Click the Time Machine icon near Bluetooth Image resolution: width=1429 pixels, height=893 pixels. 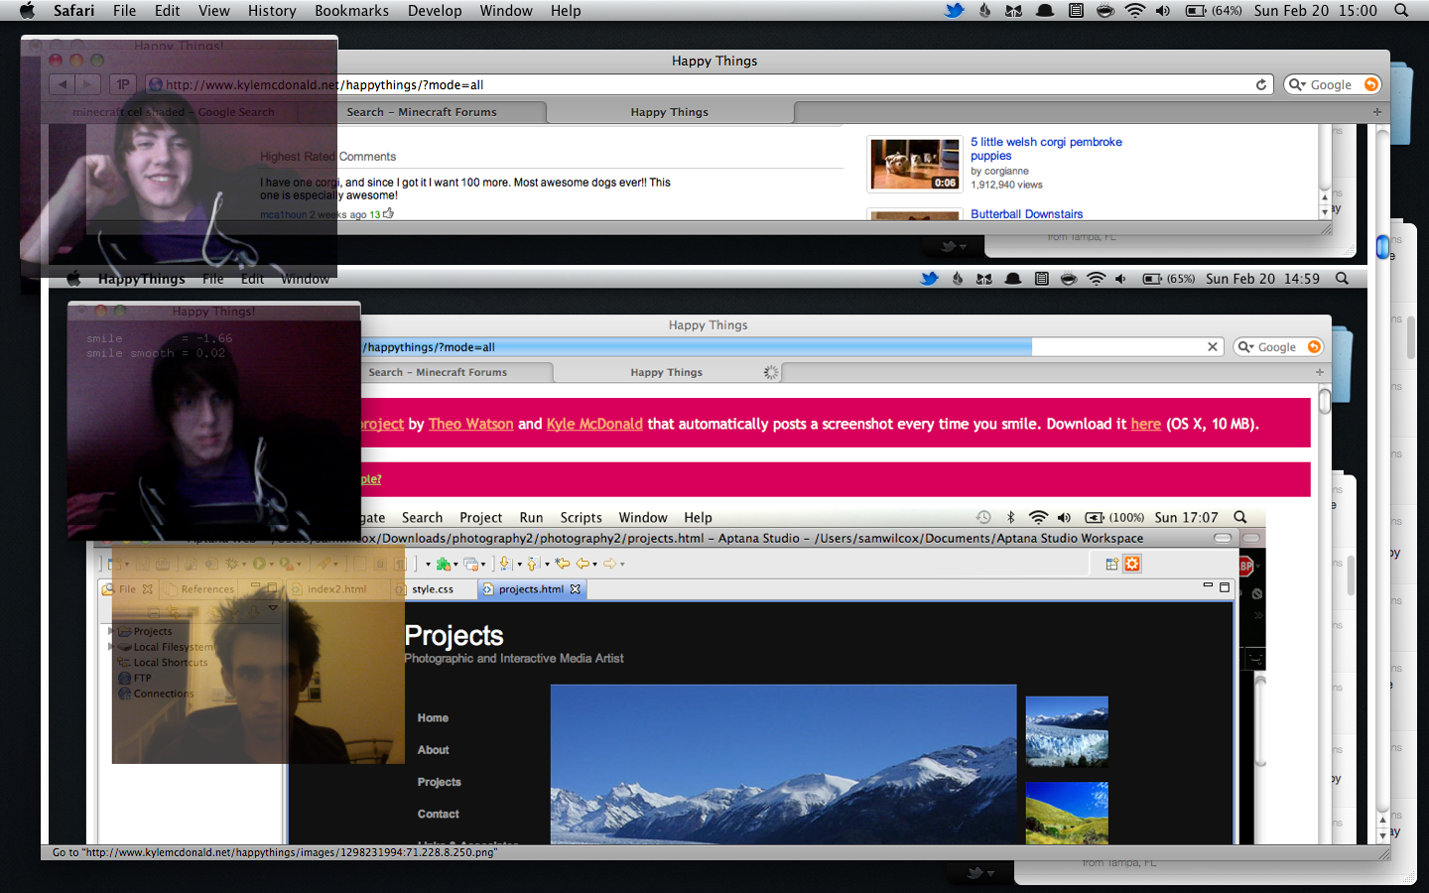click(x=983, y=518)
